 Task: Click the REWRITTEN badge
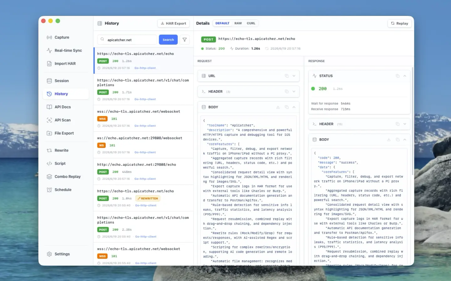point(148,199)
